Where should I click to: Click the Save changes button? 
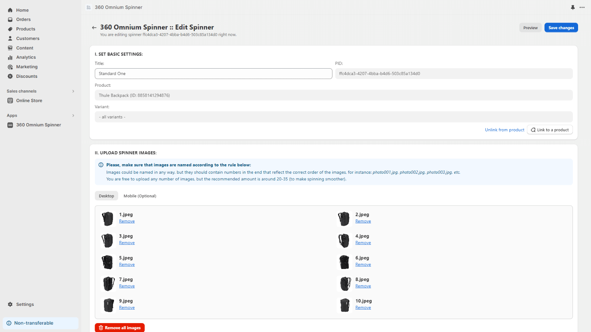point(561,27)
